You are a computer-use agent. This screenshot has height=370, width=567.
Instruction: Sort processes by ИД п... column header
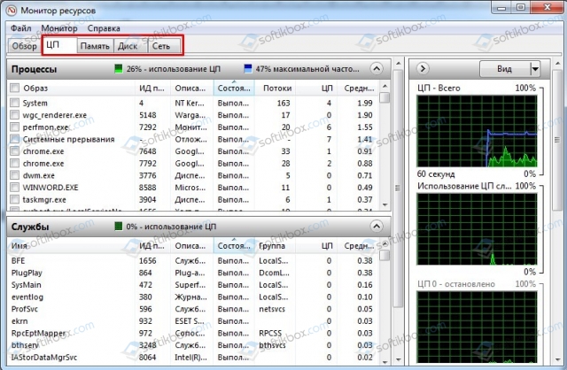[151, 89]
